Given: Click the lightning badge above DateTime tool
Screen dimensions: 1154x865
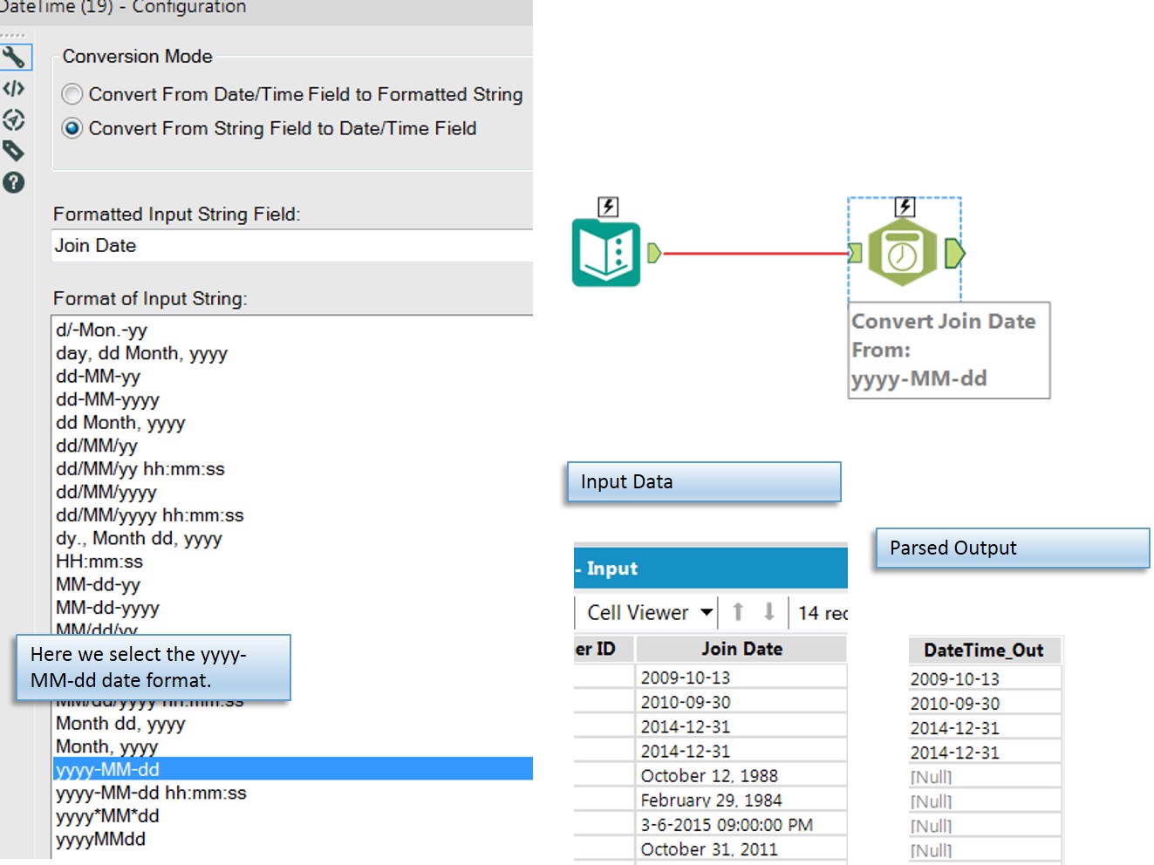Looking at the screenshot, I should pos(905,207).
